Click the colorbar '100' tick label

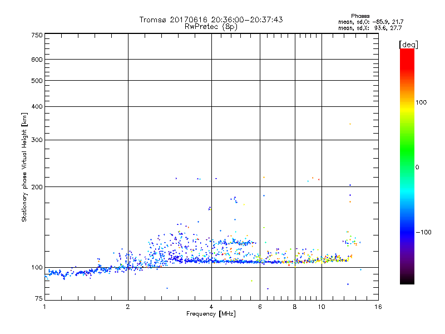pyautogui.click(x=421, y=102)
